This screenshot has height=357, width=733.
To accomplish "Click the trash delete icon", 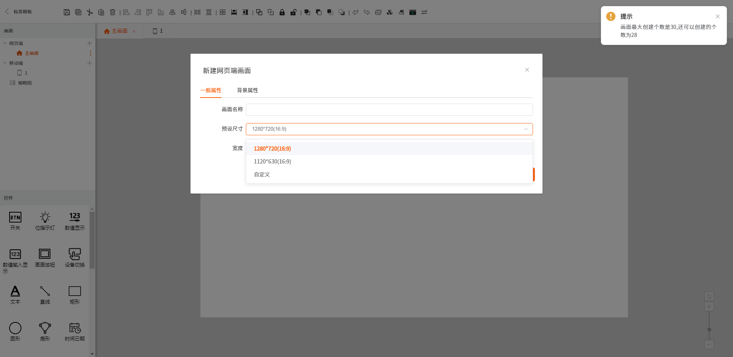I will click(x=113, y=12).
